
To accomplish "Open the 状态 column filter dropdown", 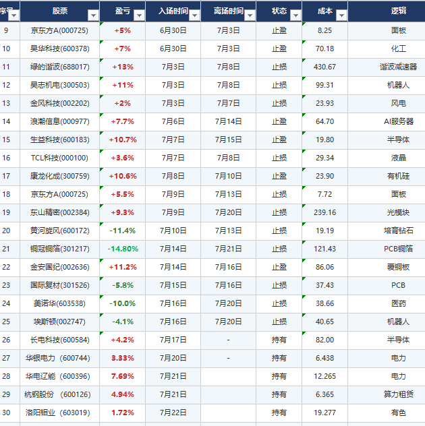I will click(295, 16).
